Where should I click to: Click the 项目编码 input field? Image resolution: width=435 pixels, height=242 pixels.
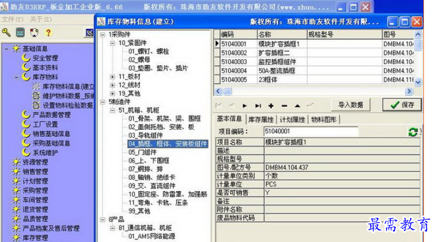(x=311, y=131)
